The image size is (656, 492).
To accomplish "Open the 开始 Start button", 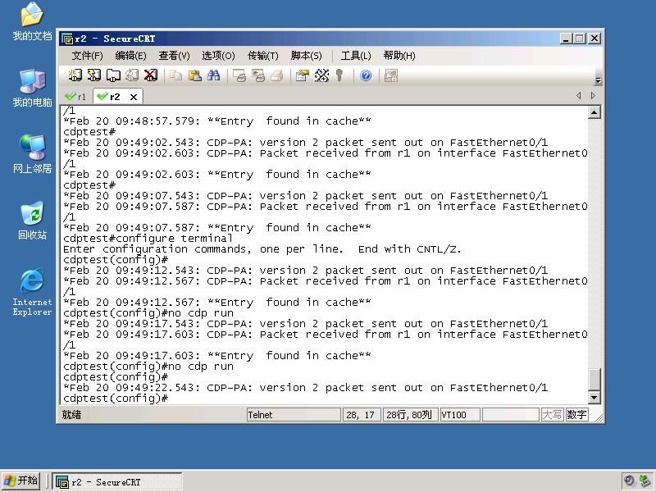I will pos(20,481).
